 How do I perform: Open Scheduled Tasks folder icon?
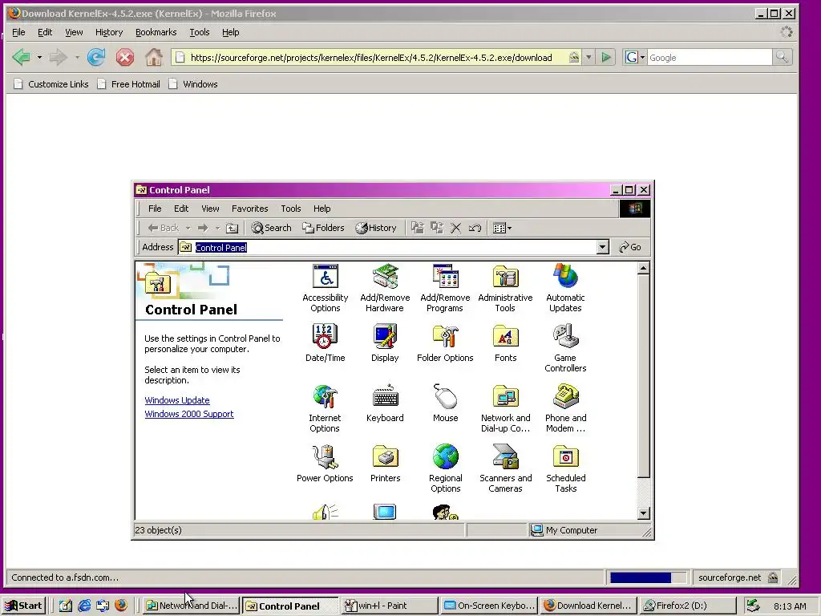pyautogui.click(x=565, y=468)
